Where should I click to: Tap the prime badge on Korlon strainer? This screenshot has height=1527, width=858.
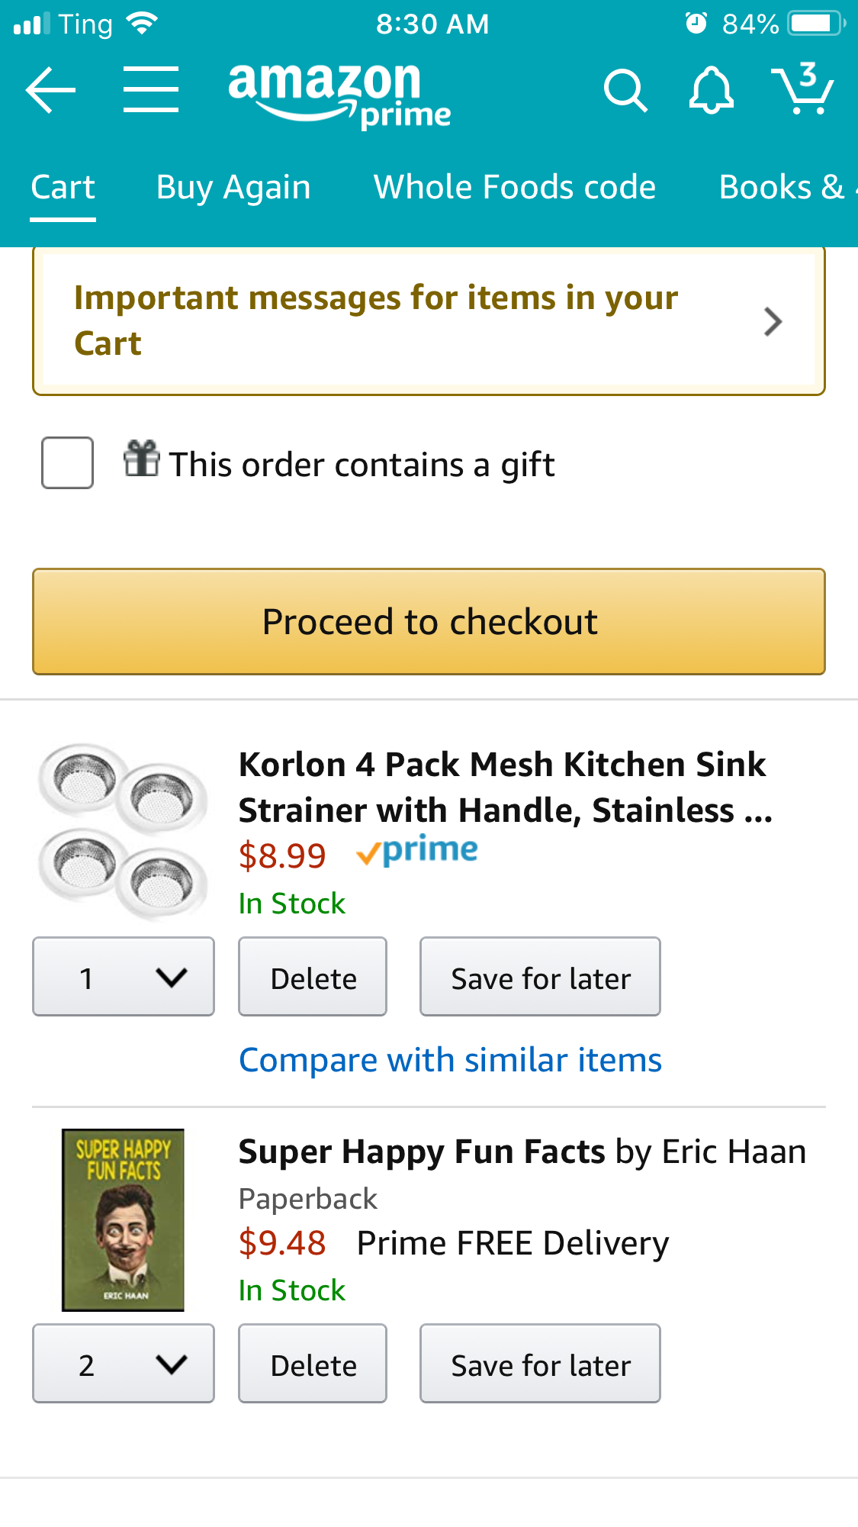(x=417, y=851)
